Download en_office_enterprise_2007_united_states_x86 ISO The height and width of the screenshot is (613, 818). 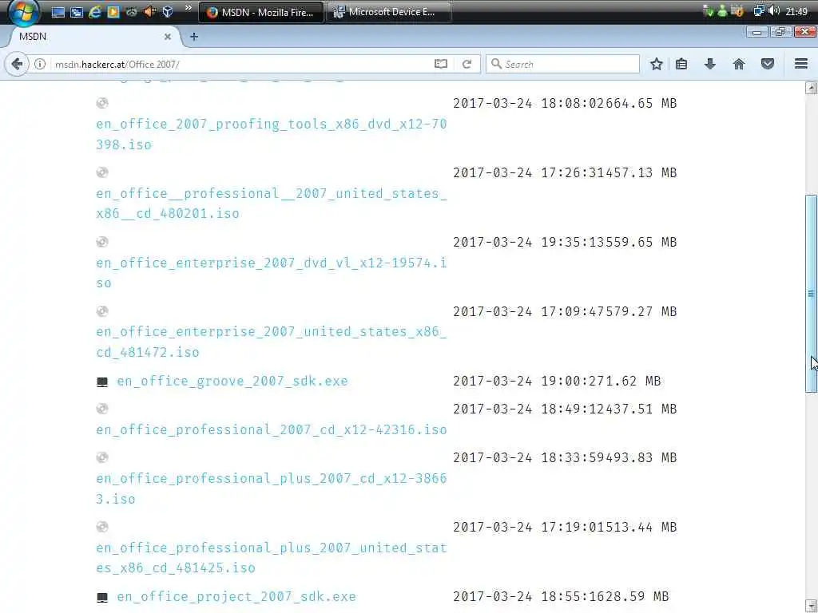point(272,342)
